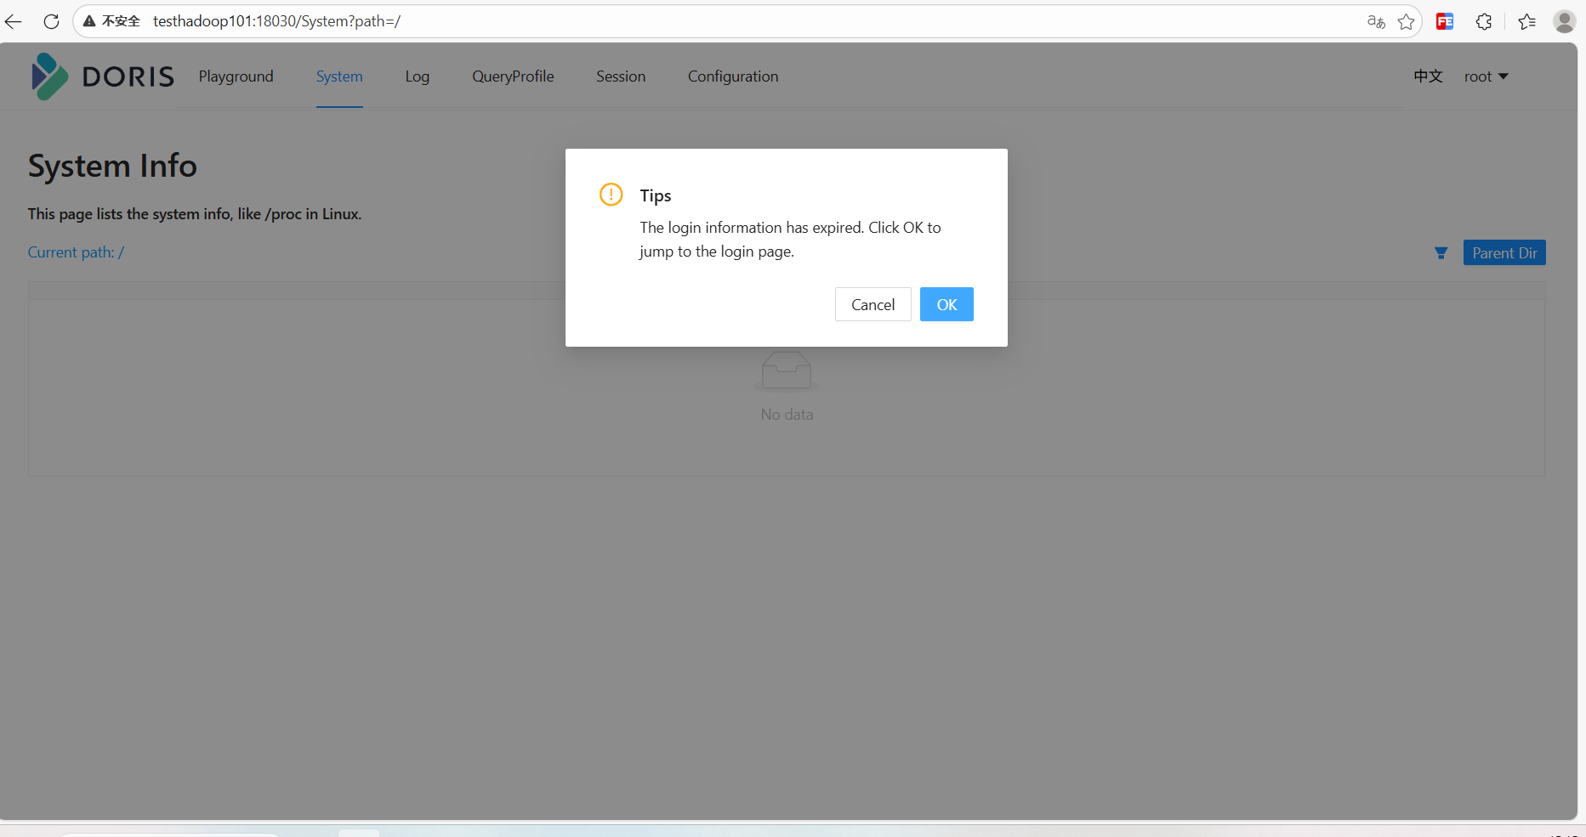This screenshot has height=837, width=1586.
Task: Go to the QueryProfile tab
Action: coord(513,76)
